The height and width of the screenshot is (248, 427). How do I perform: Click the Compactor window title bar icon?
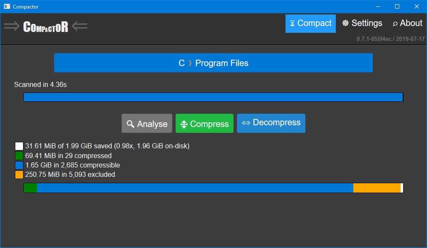(7, 6)
